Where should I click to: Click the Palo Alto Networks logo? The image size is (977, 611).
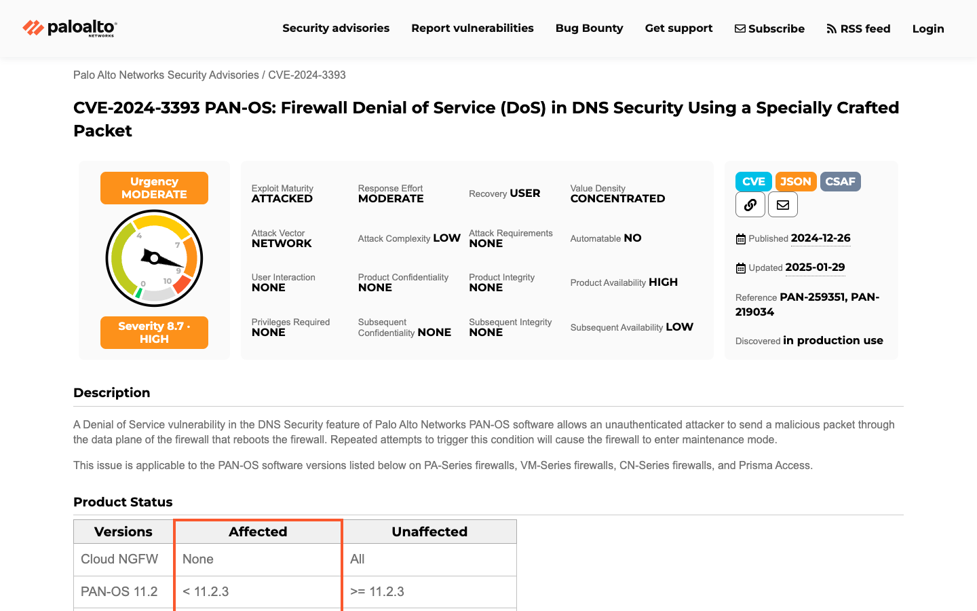[x=68, y=29]
